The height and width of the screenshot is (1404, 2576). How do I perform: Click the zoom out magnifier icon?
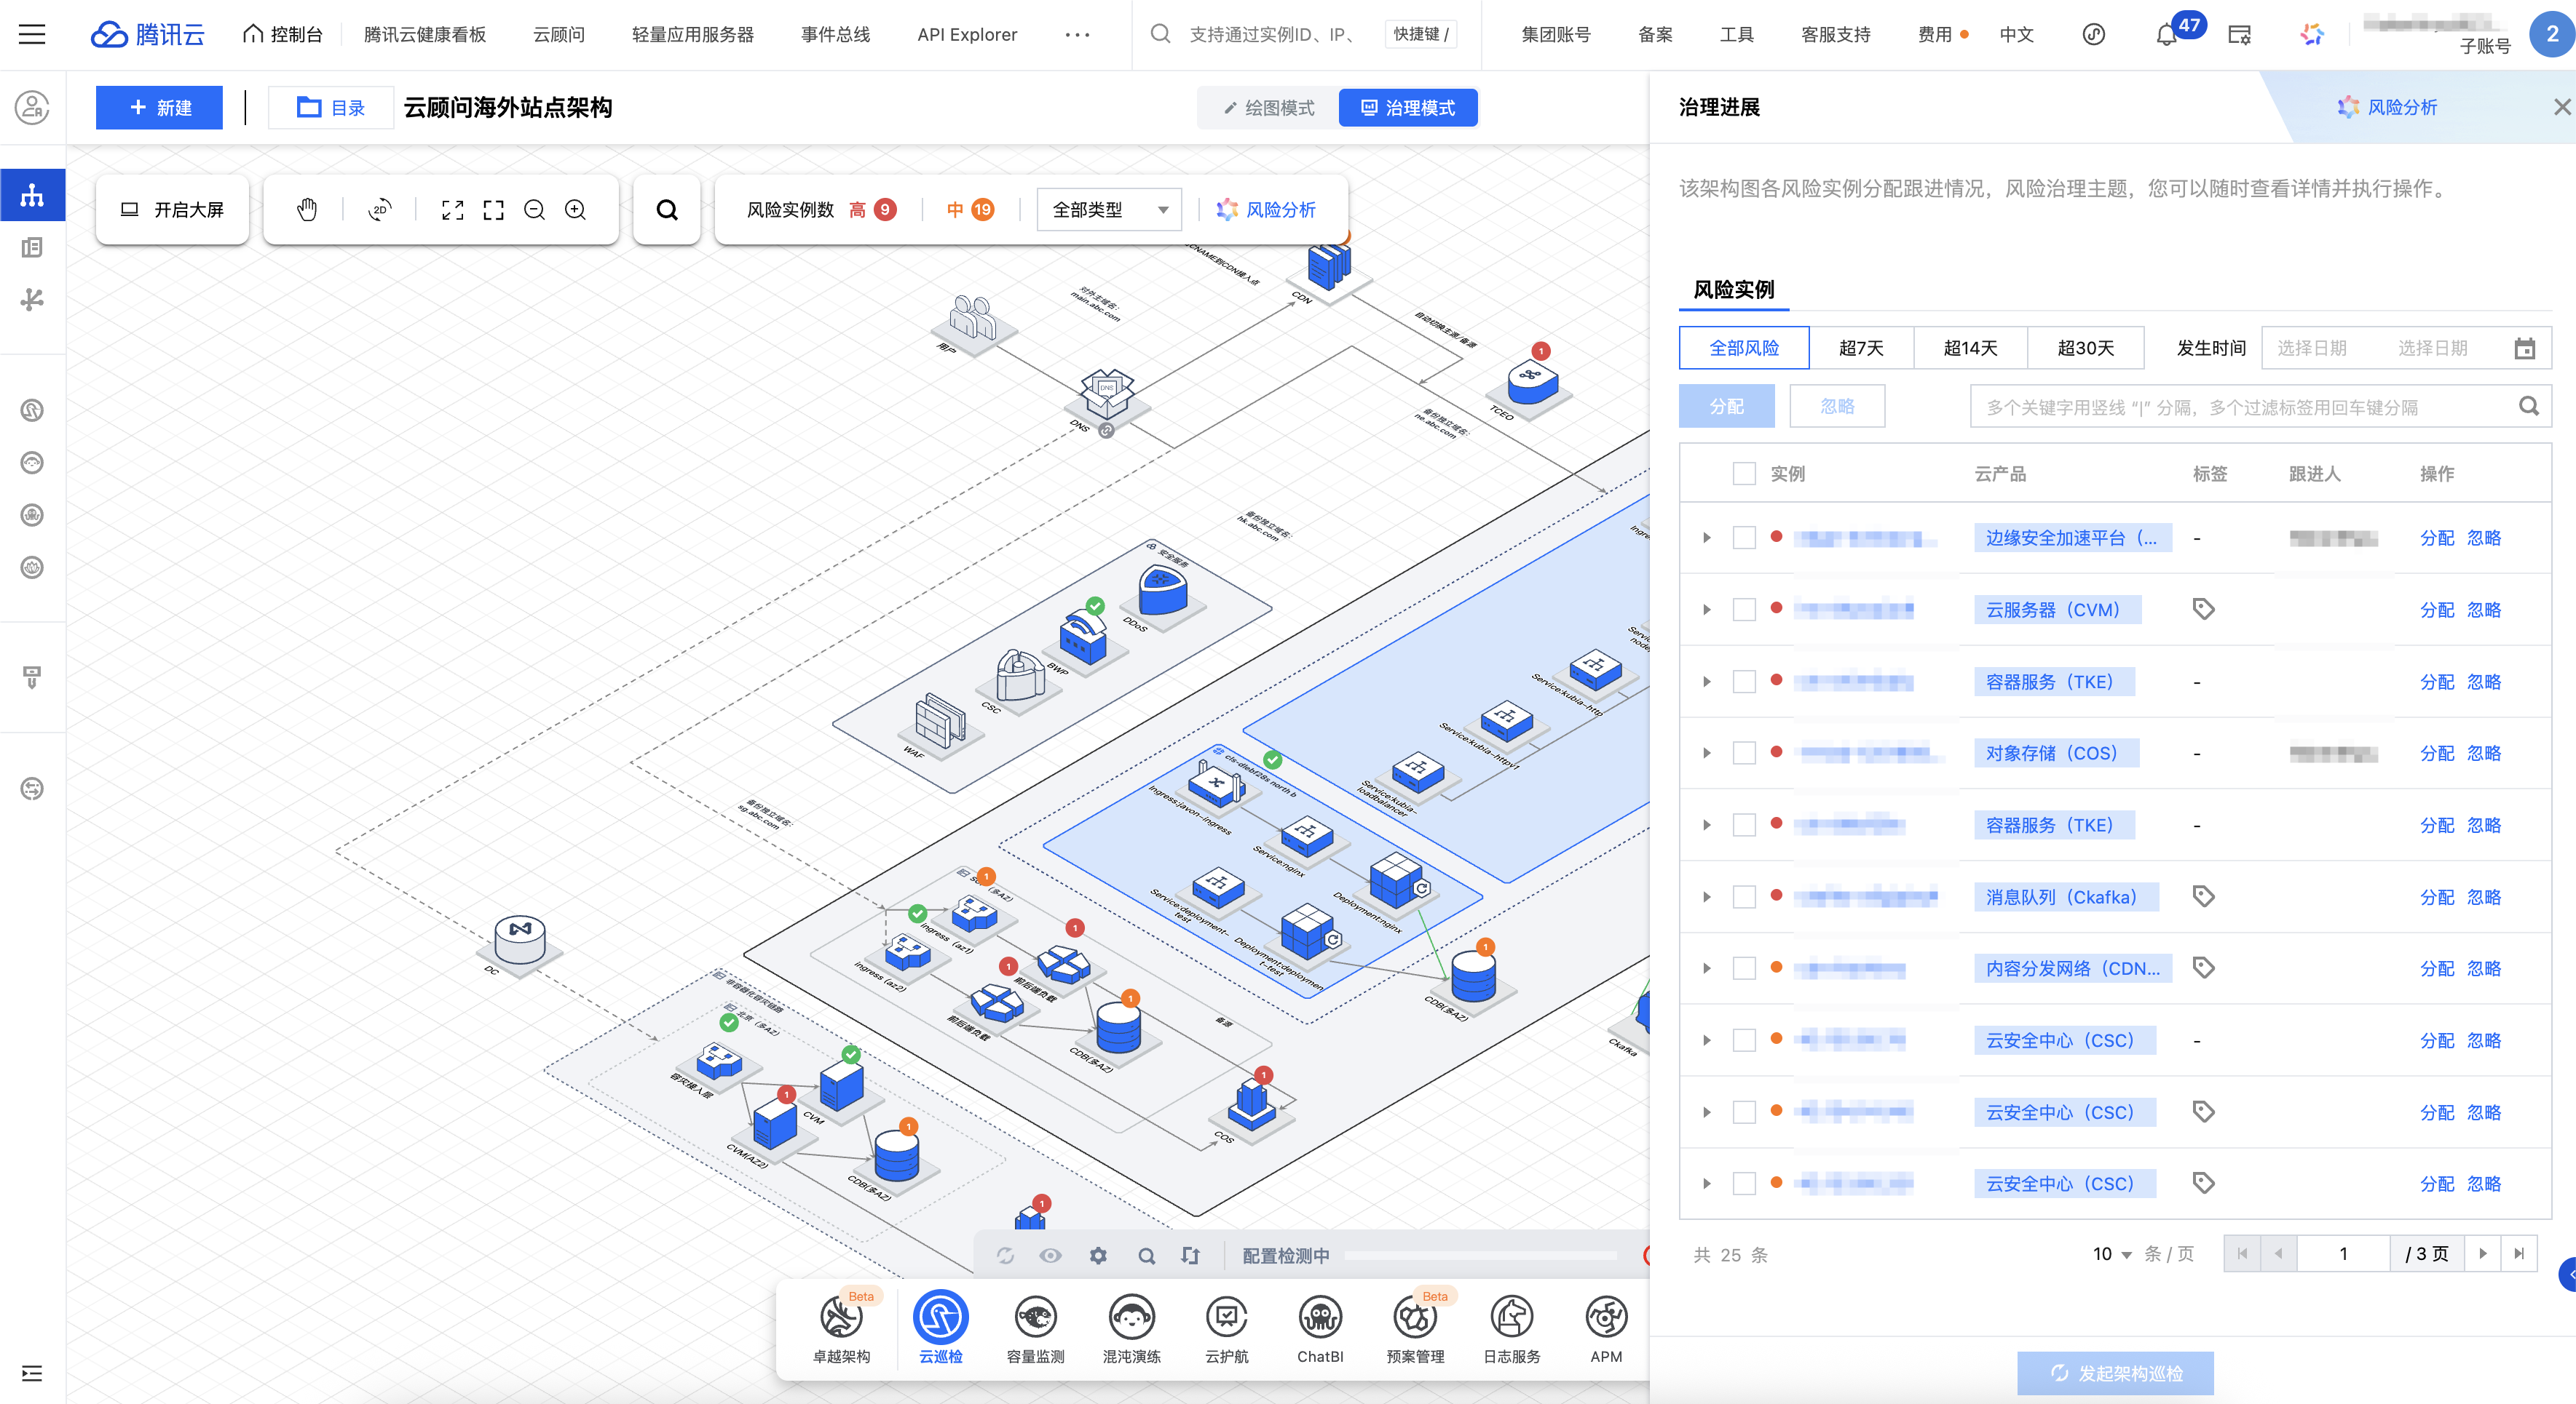535,210
